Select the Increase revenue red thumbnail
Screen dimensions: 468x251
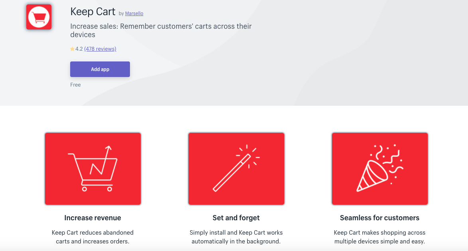click(93, 169)
